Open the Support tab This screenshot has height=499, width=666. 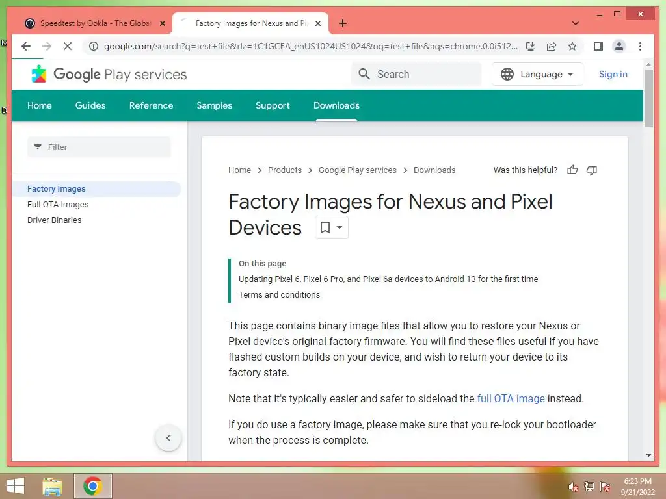273,105
